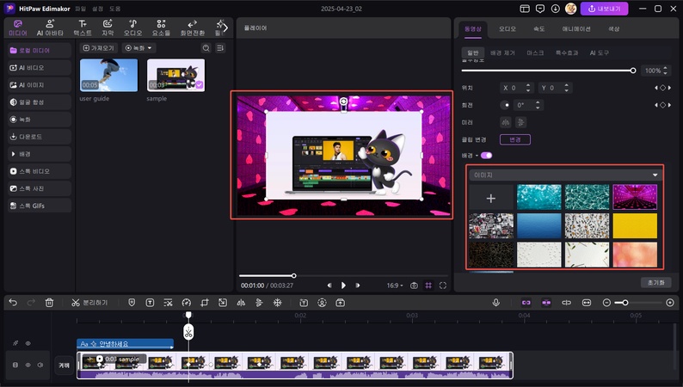Select the user guide media thumbnail
The height and width of the screenshot is (387, 683).
[109, 76]
